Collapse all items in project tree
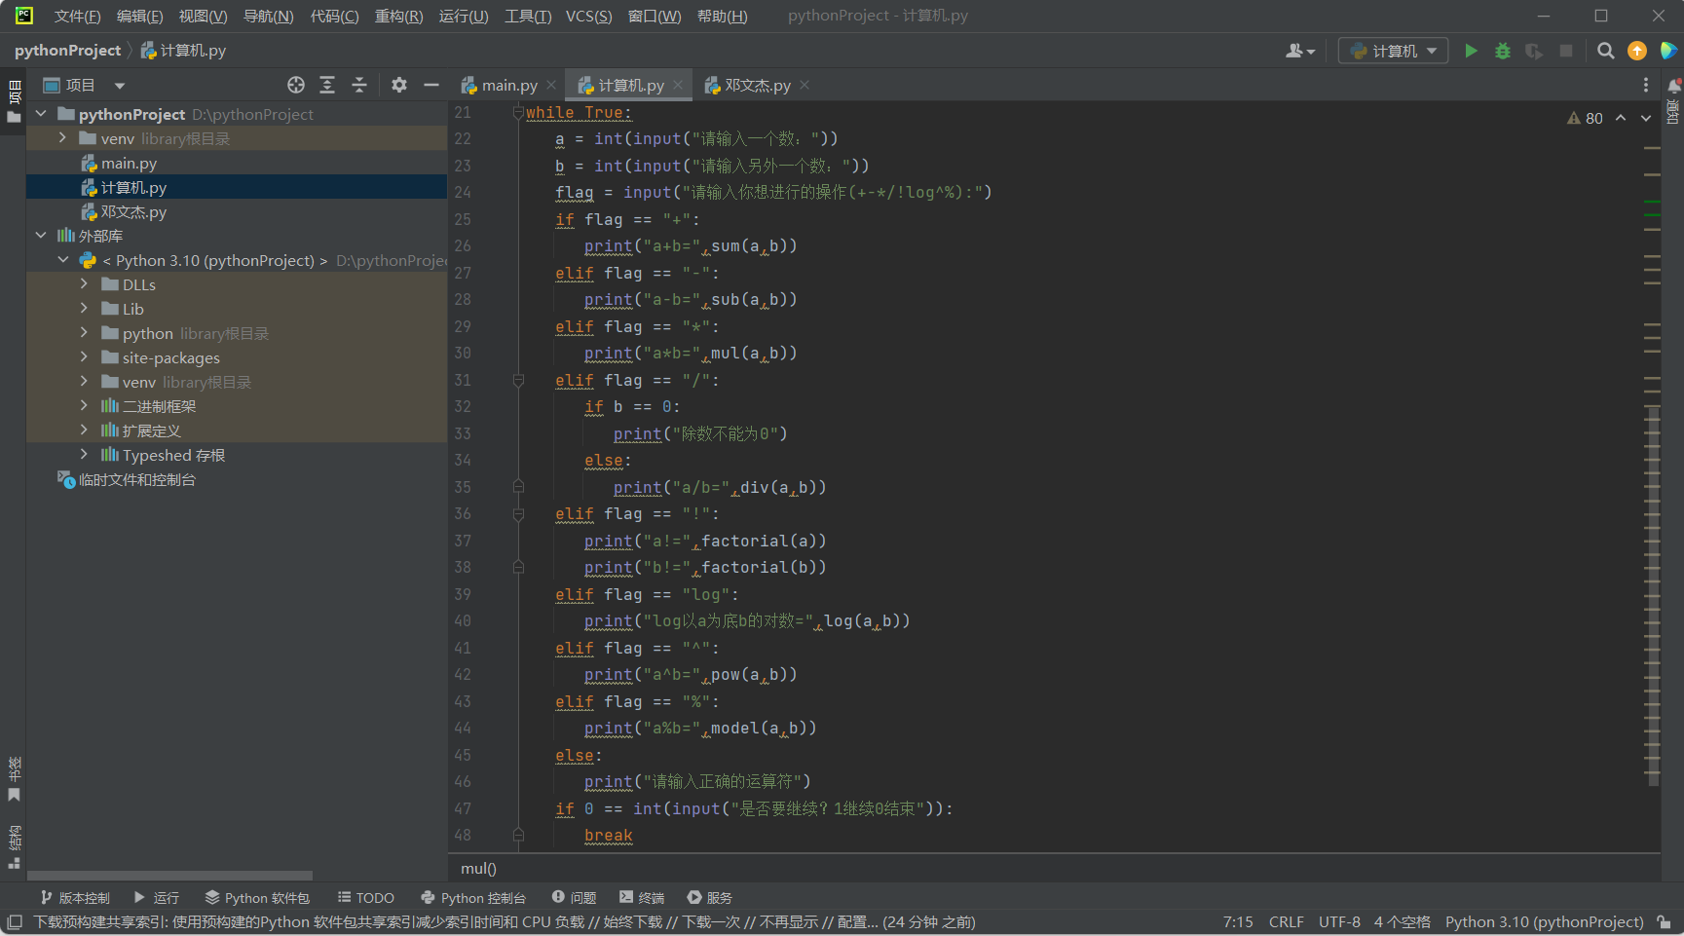1684x936 pixels. [x=359, y=86]
